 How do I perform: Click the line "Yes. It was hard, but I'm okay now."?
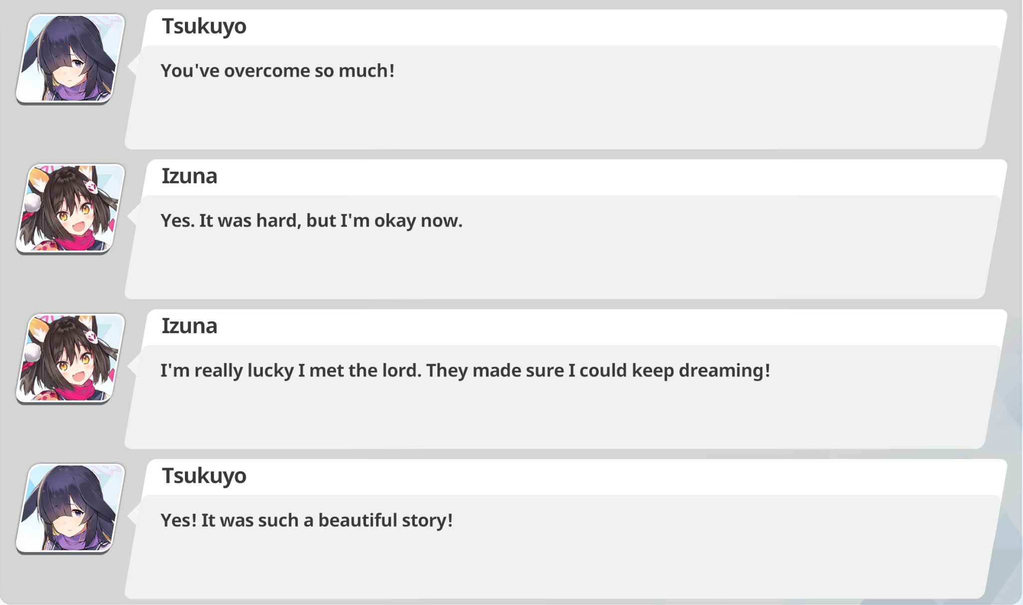point(312,221)
